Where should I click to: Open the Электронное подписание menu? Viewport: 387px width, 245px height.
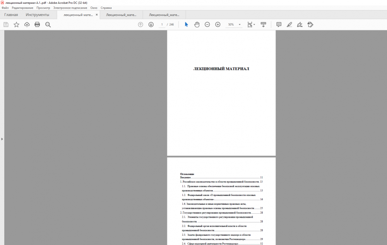[70, 8]
